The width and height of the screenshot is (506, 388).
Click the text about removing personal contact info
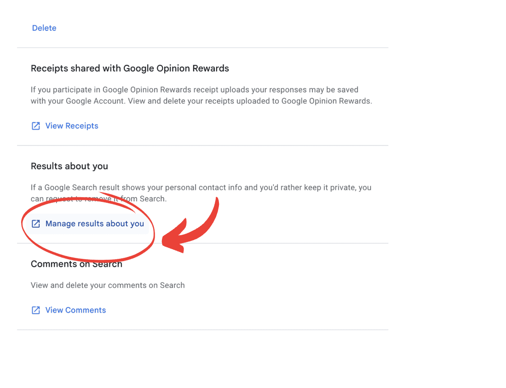(x=201, y=193)
